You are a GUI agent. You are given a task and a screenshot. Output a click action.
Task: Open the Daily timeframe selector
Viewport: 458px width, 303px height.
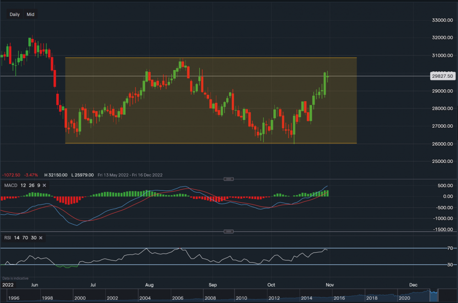click(x=15, y=15)
